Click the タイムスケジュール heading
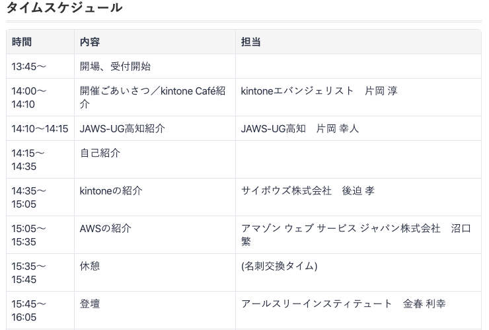The image size is (489, 330). (63, 8)
